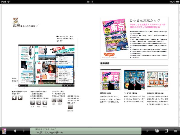
Task: Tap the 2. 地図の全面表示 line
Action: coord(37,96)
